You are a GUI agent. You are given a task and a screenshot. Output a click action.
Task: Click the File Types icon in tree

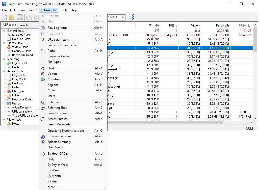pos(9,91)
